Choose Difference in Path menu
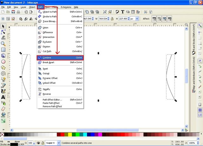The image size is (203, 146). [x=60, y=32]
